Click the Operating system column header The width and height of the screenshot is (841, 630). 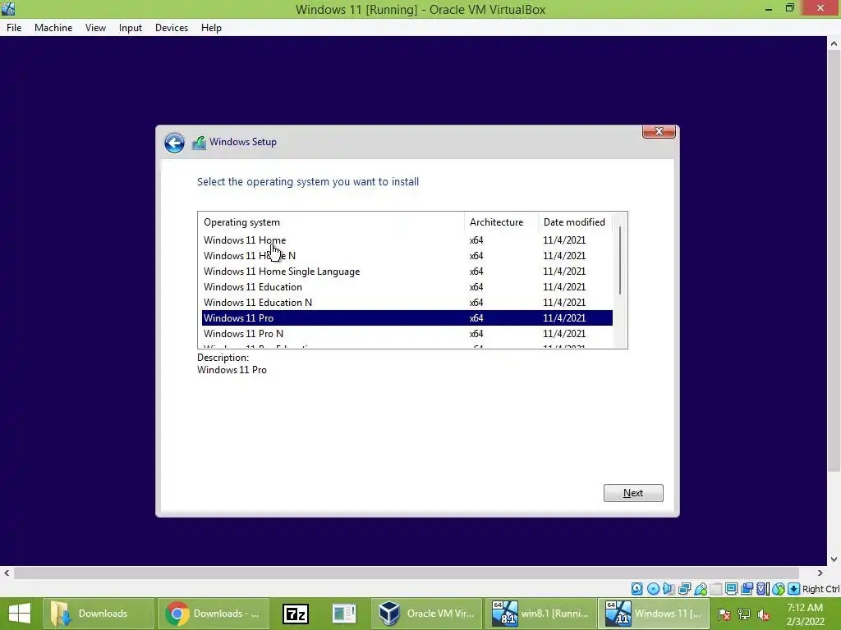pyautogui.click(x=331, y=222)
